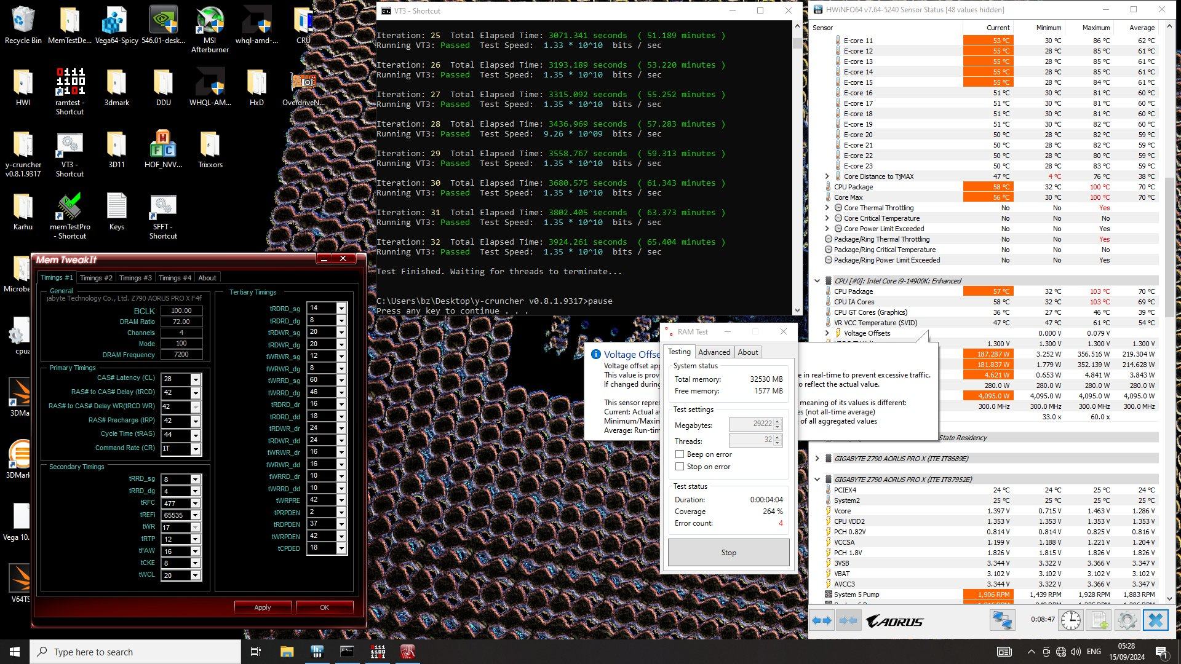Open RAM Test Advanced tab

point(714,352)
